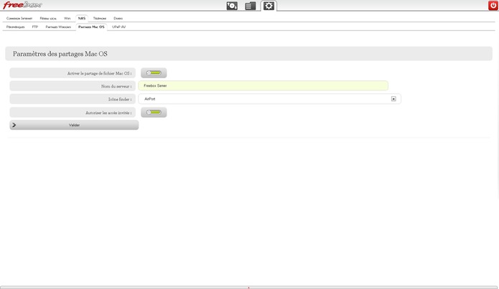Screen dimensions: 499x289
Task: Open the downloads disk icon
Action: [x=232, y=6]
